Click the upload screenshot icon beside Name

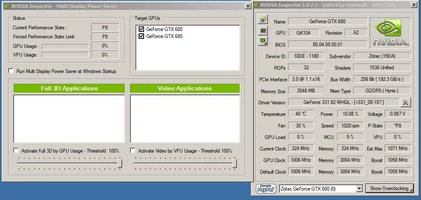tap(263, 19)
